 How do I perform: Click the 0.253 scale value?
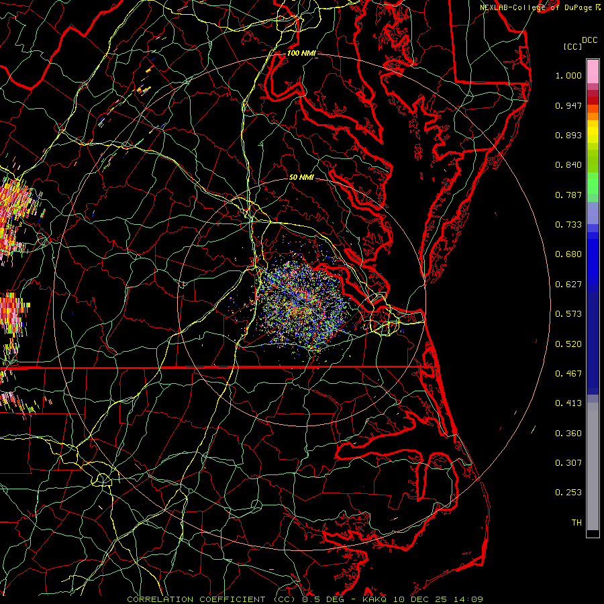[568, 493]
